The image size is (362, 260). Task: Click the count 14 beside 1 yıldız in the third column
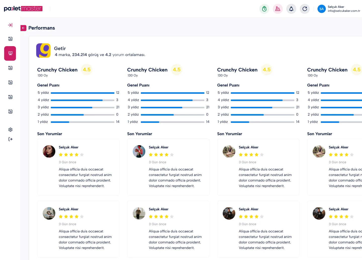point(298,122)
